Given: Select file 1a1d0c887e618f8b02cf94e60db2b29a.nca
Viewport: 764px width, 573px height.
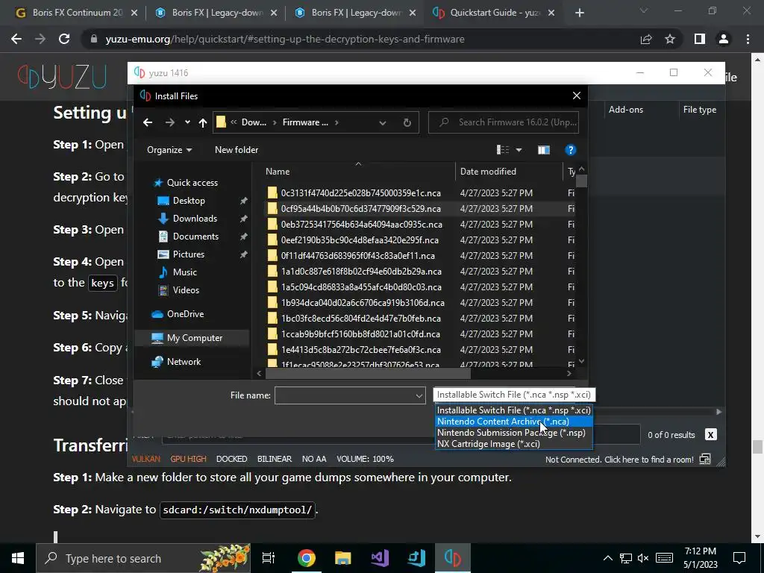Looking at the screenshot, I should [x=361, y=272].
